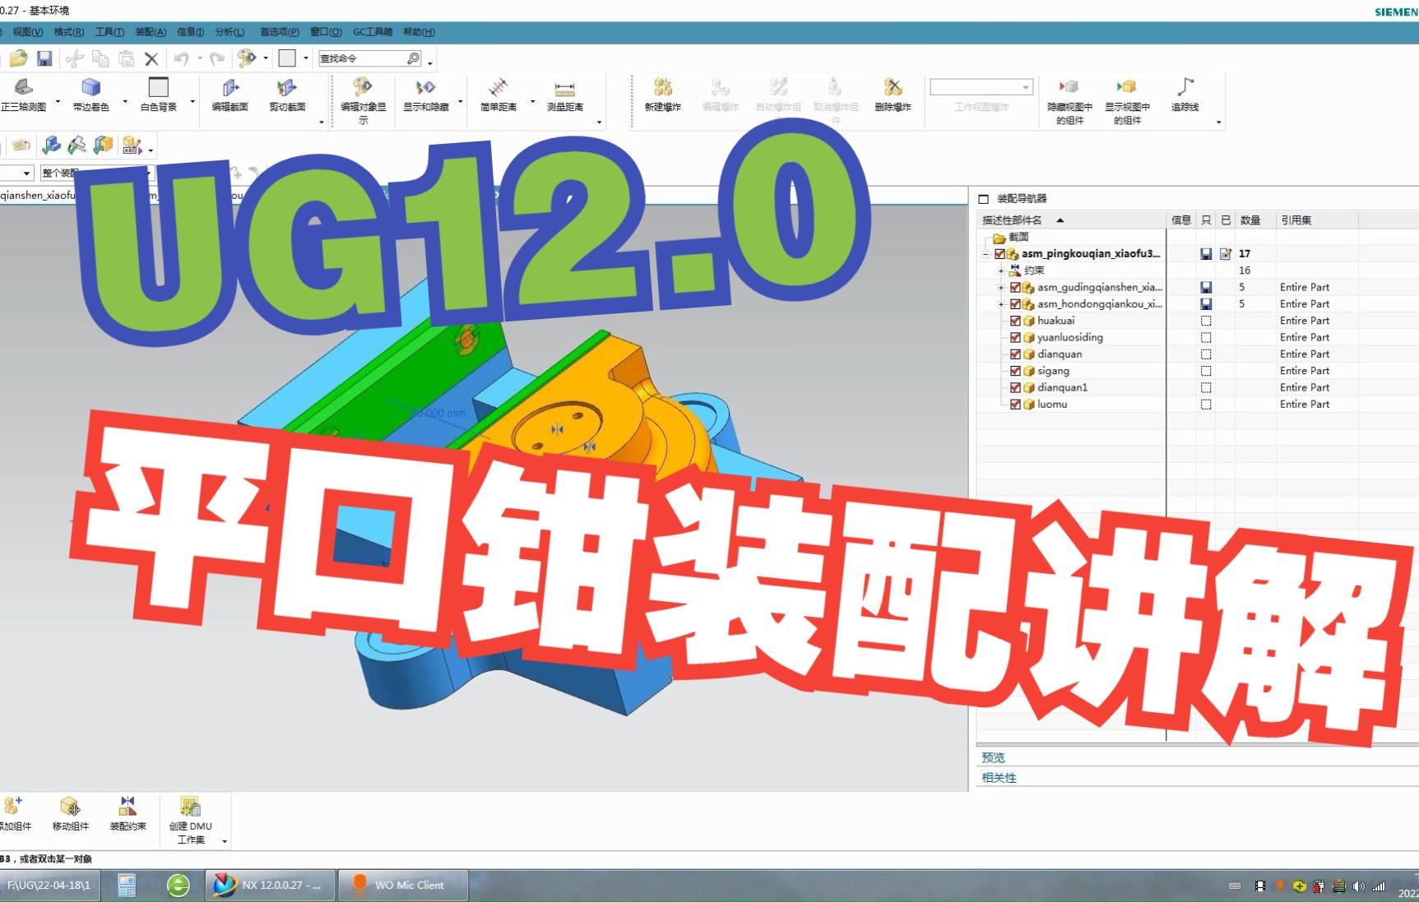Open the 工作视图爆炸 explosion combo box
1419x902 pixels.
981,87
